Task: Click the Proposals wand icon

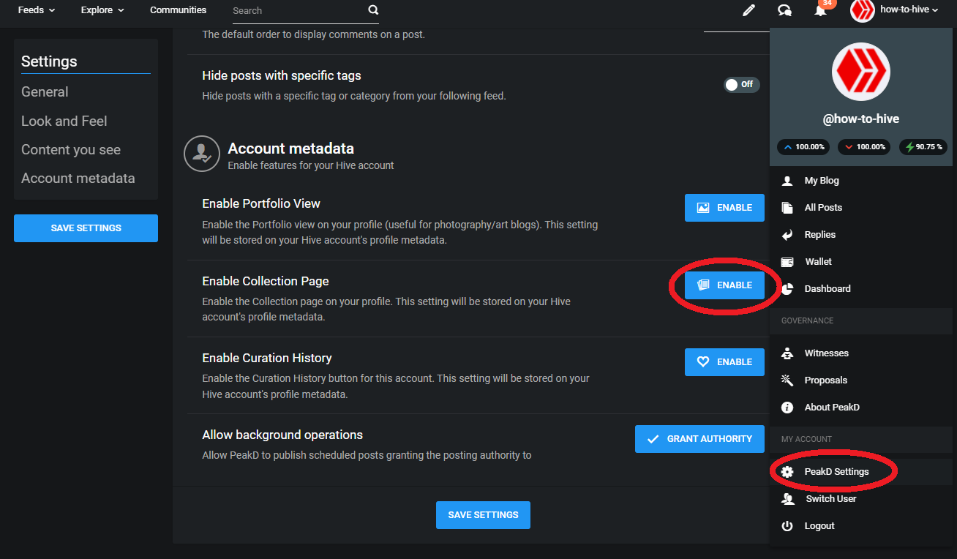Action: pyautogui.click(x=787, y=380)
